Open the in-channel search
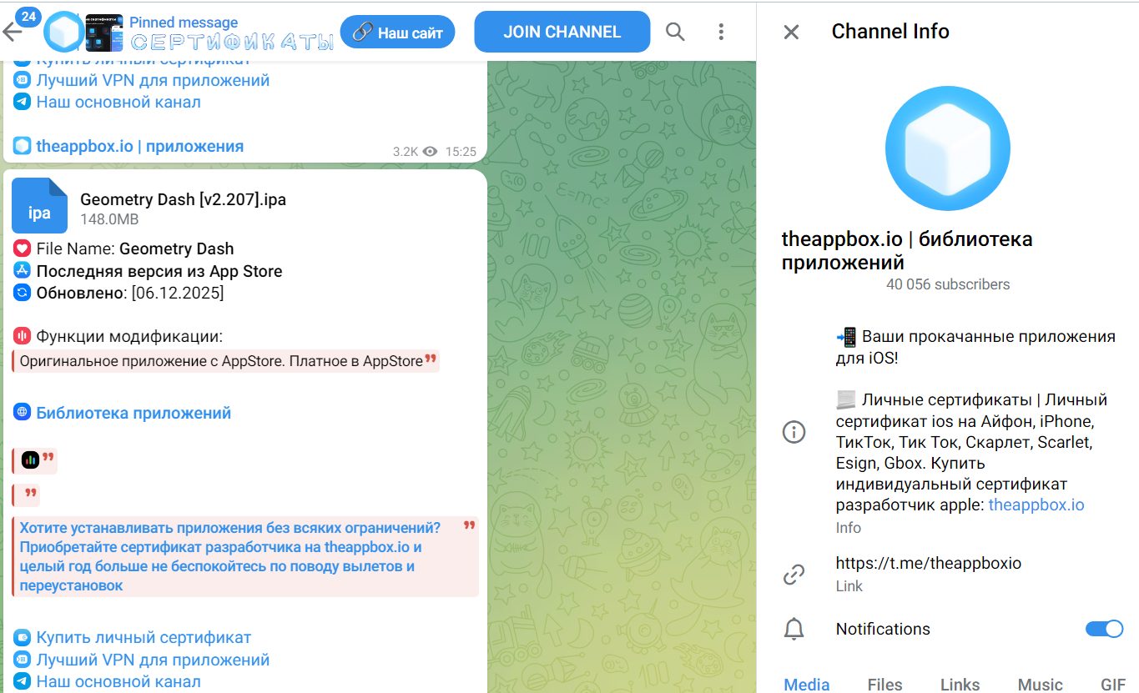Viewport: 1139px width, 693px height. pyautogui.click(x=676, y=31)
